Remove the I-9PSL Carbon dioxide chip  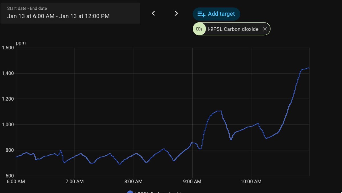(265, 29)
